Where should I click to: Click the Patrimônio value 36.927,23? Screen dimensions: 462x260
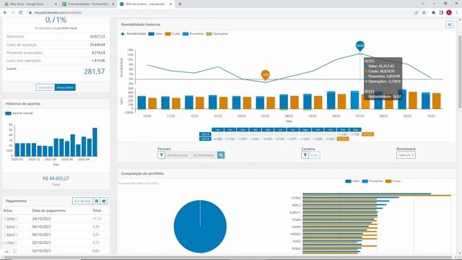pos(97,37)
